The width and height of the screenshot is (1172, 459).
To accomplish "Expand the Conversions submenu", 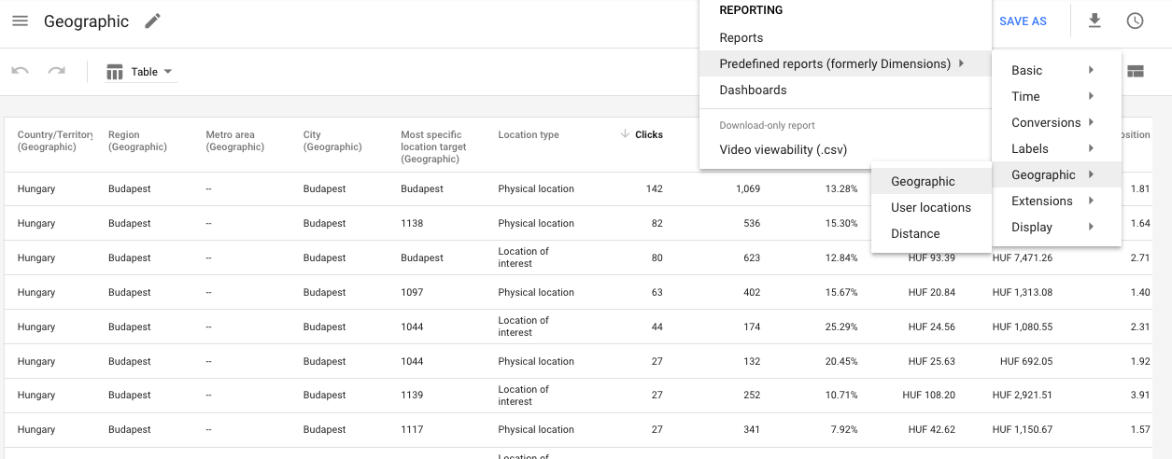I will tap(1054, 122).
